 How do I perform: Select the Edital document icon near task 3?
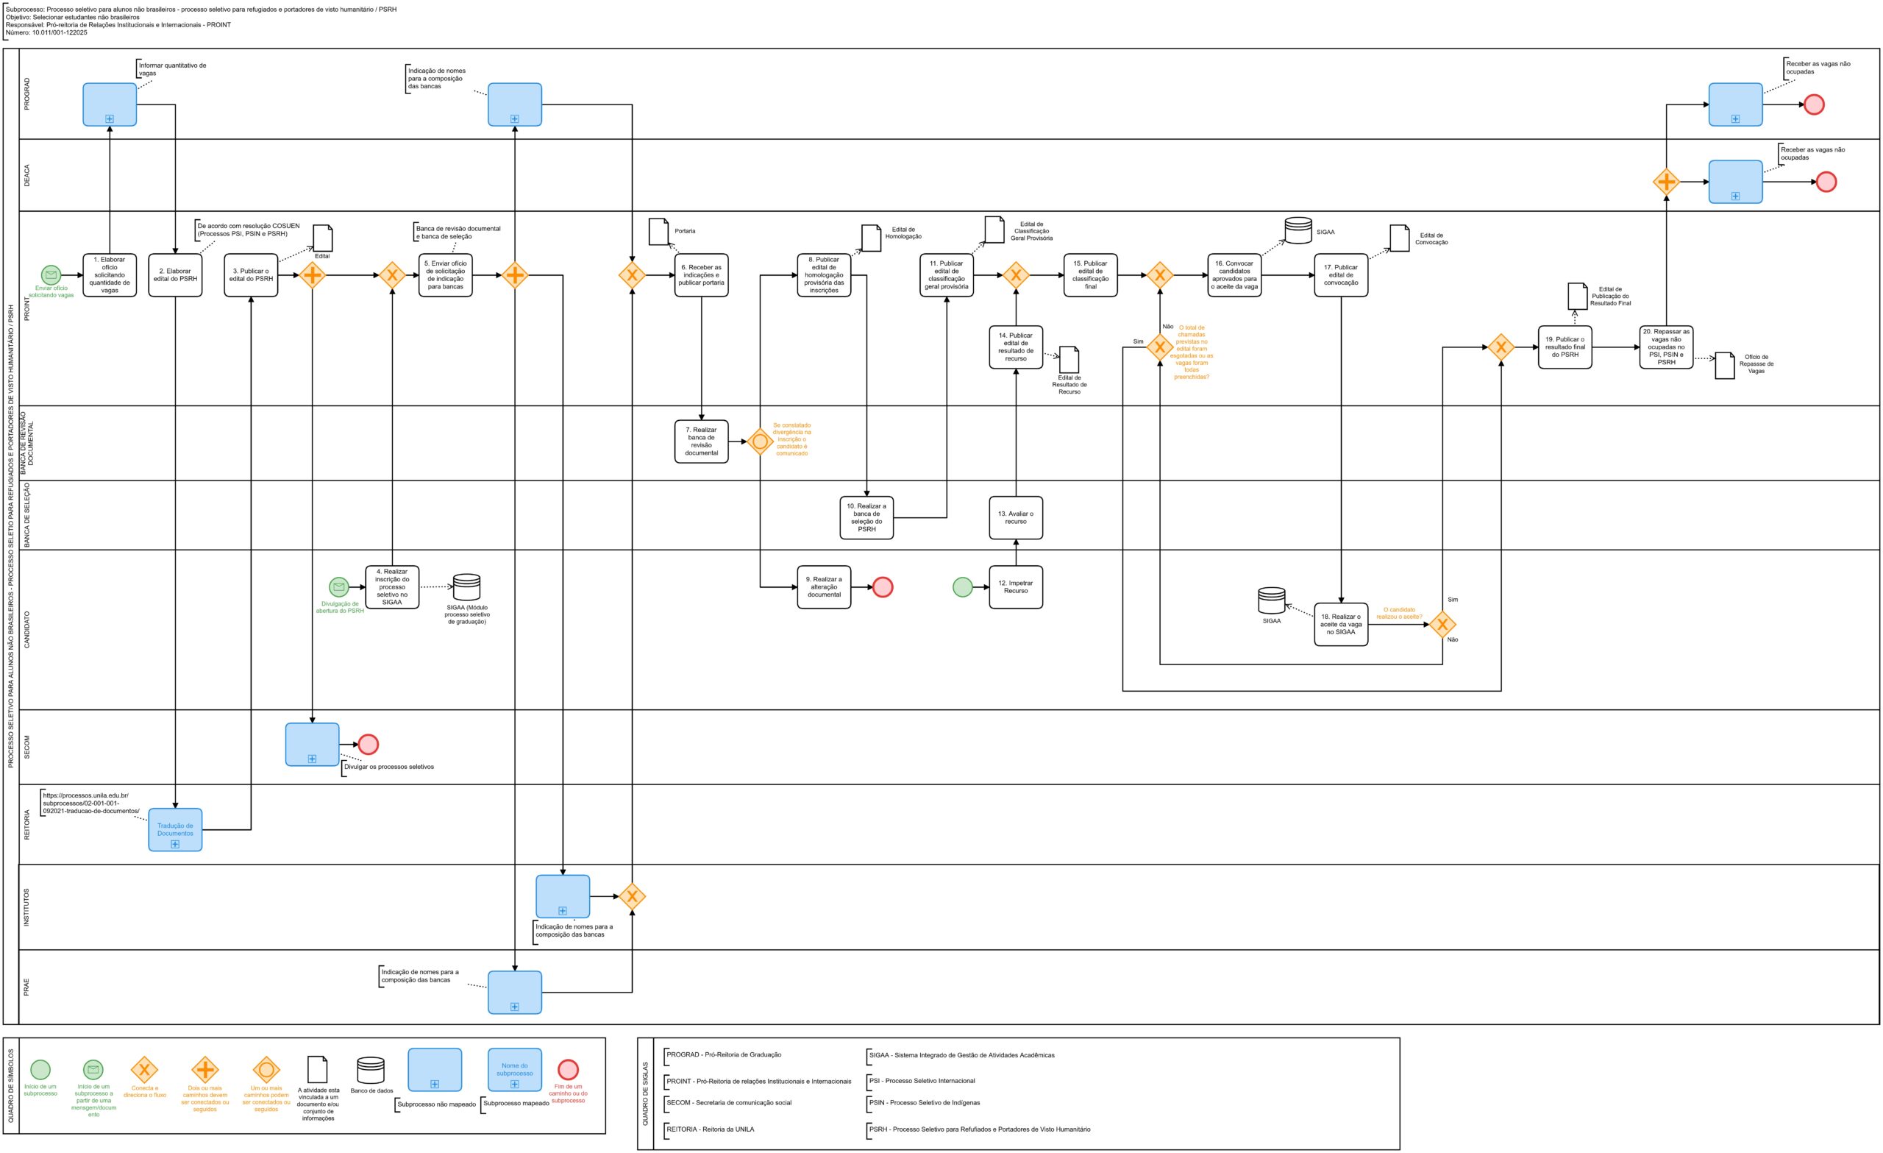322,238
